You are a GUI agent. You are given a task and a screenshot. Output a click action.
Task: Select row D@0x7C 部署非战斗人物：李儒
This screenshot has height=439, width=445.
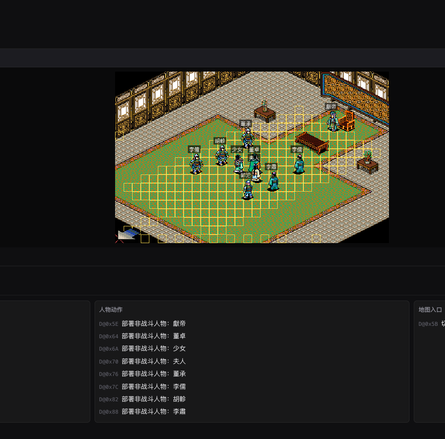pos(252,387)
